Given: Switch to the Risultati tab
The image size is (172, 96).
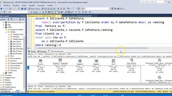Looking at the screenshot, I should (x=32, y=51).
